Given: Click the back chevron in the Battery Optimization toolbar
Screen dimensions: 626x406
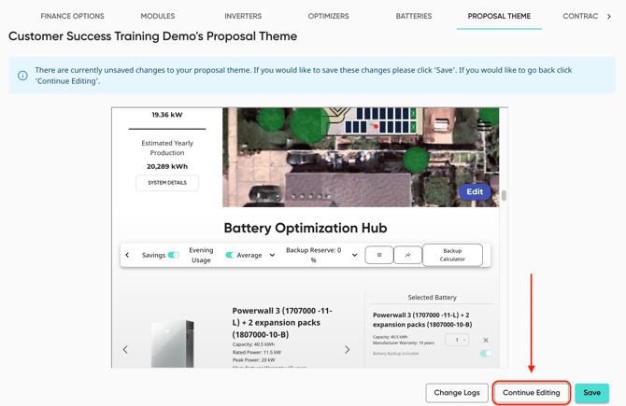Looking at the screenshot, I should (x=127, y=255).
